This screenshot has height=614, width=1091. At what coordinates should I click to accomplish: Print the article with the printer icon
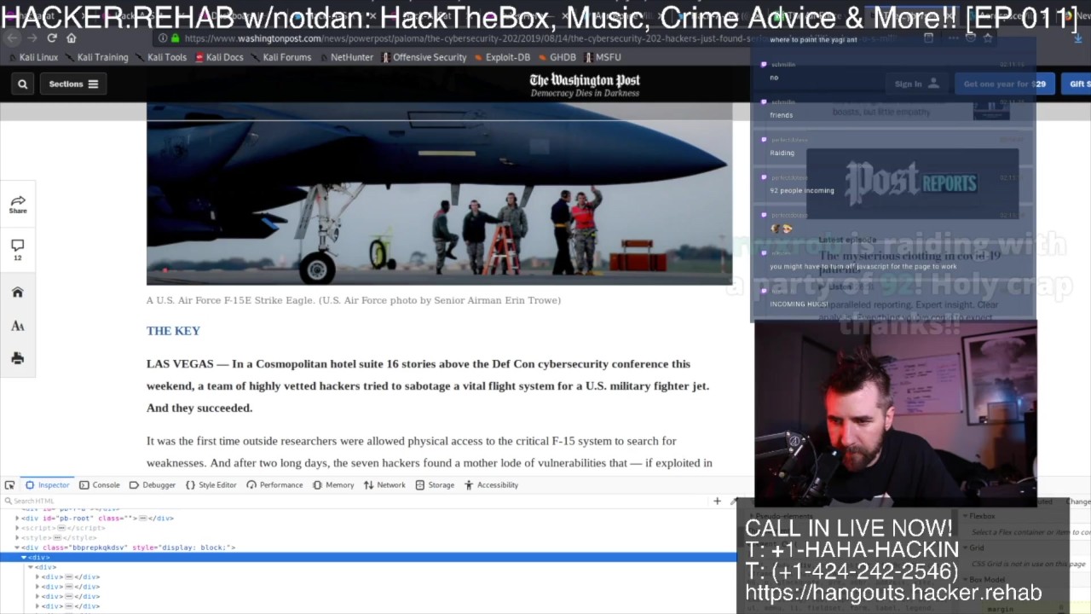pyautogui.click(x=18, y=358)
